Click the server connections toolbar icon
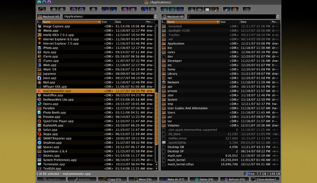 pyautogui.click(x=199, y=9)
